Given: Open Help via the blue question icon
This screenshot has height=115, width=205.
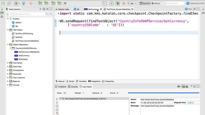Looking at the screenshot, I should click(186, 9).
